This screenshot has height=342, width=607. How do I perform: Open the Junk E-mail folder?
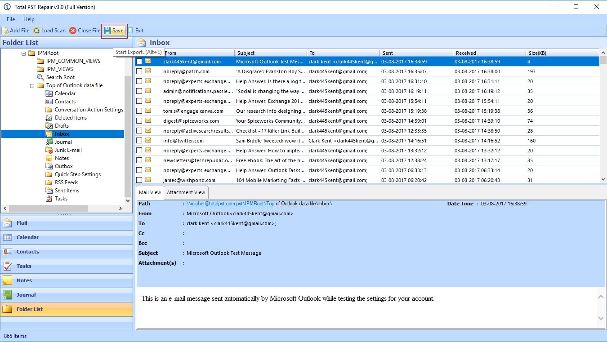click(68, 150)
